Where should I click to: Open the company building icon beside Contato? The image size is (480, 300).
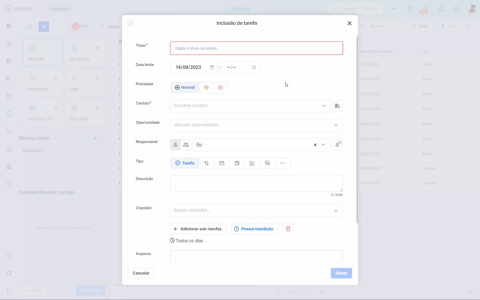(x=337, y=106)
